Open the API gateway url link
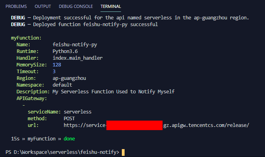Viewport: 265px width, 157px height. (156, 125)
